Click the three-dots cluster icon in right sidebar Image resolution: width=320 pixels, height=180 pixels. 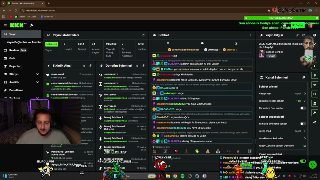coord(314,122)
